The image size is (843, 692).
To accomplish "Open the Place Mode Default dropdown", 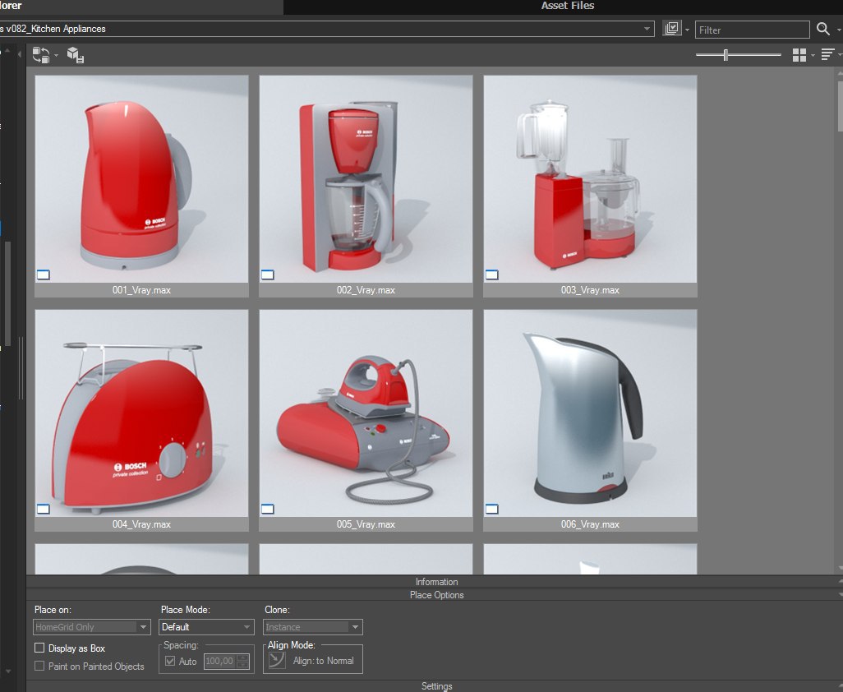I will [206, 627].
